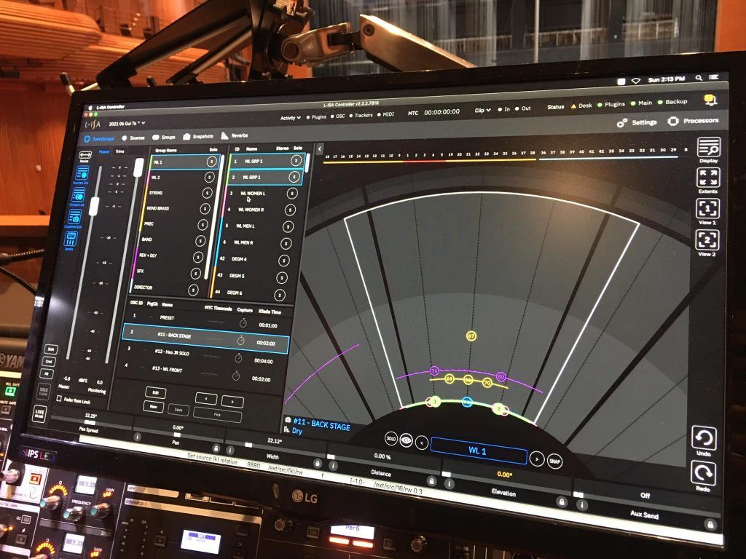Click the Undo icon
This screenshot has height=559, width=746.
pos(704,437)
